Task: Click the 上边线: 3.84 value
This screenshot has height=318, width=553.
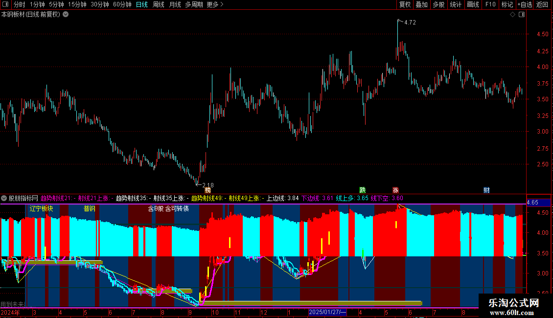Action: tap(282, 199)
